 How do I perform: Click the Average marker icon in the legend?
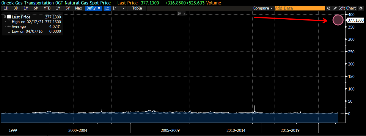tap(9, 27)
